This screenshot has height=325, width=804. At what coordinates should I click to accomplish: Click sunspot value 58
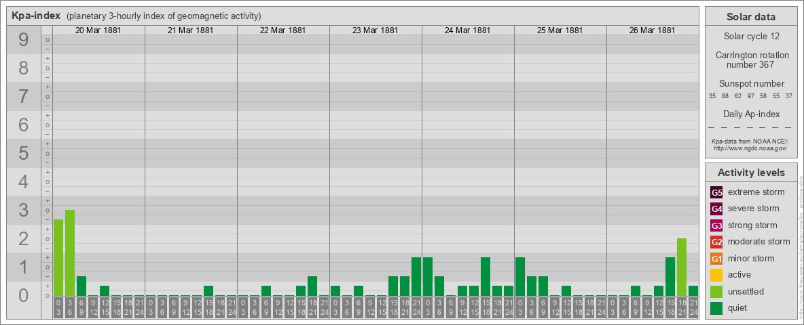point(763,96)
